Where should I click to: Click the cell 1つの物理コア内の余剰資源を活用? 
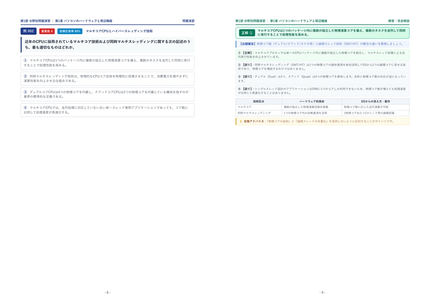tap(312, 113)
